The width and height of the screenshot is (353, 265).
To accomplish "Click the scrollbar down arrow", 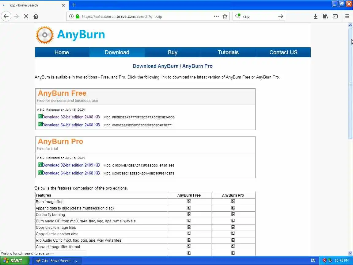I will (x=350, y=253).
